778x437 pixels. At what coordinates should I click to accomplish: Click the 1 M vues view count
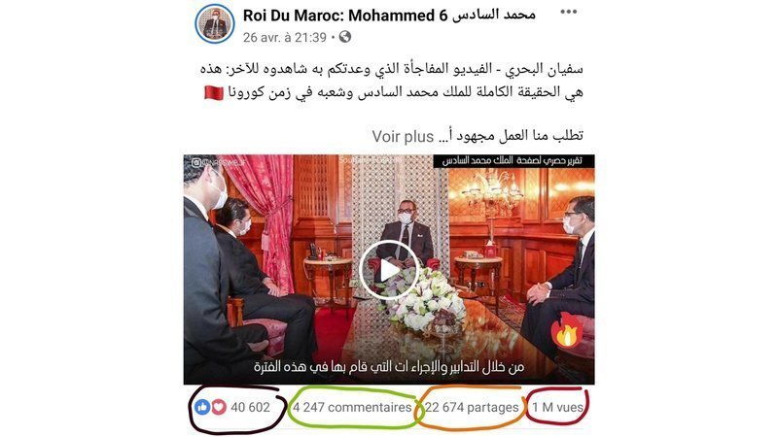coord(557,407)
